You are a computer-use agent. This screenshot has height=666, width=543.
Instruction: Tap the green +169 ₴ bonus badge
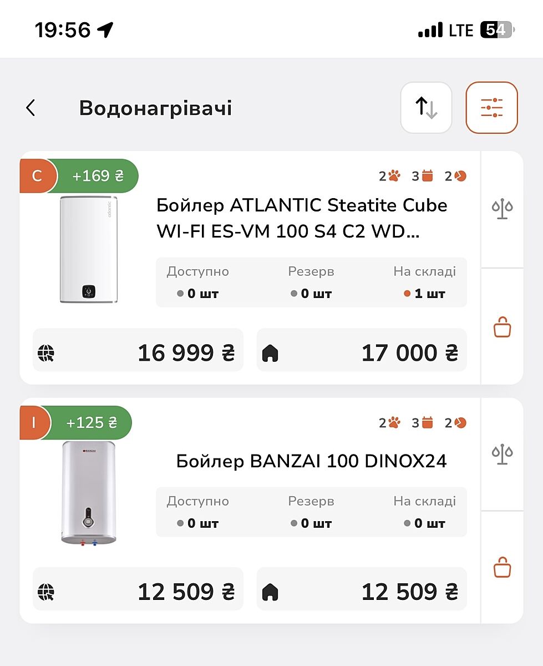[x=98, y=176]
